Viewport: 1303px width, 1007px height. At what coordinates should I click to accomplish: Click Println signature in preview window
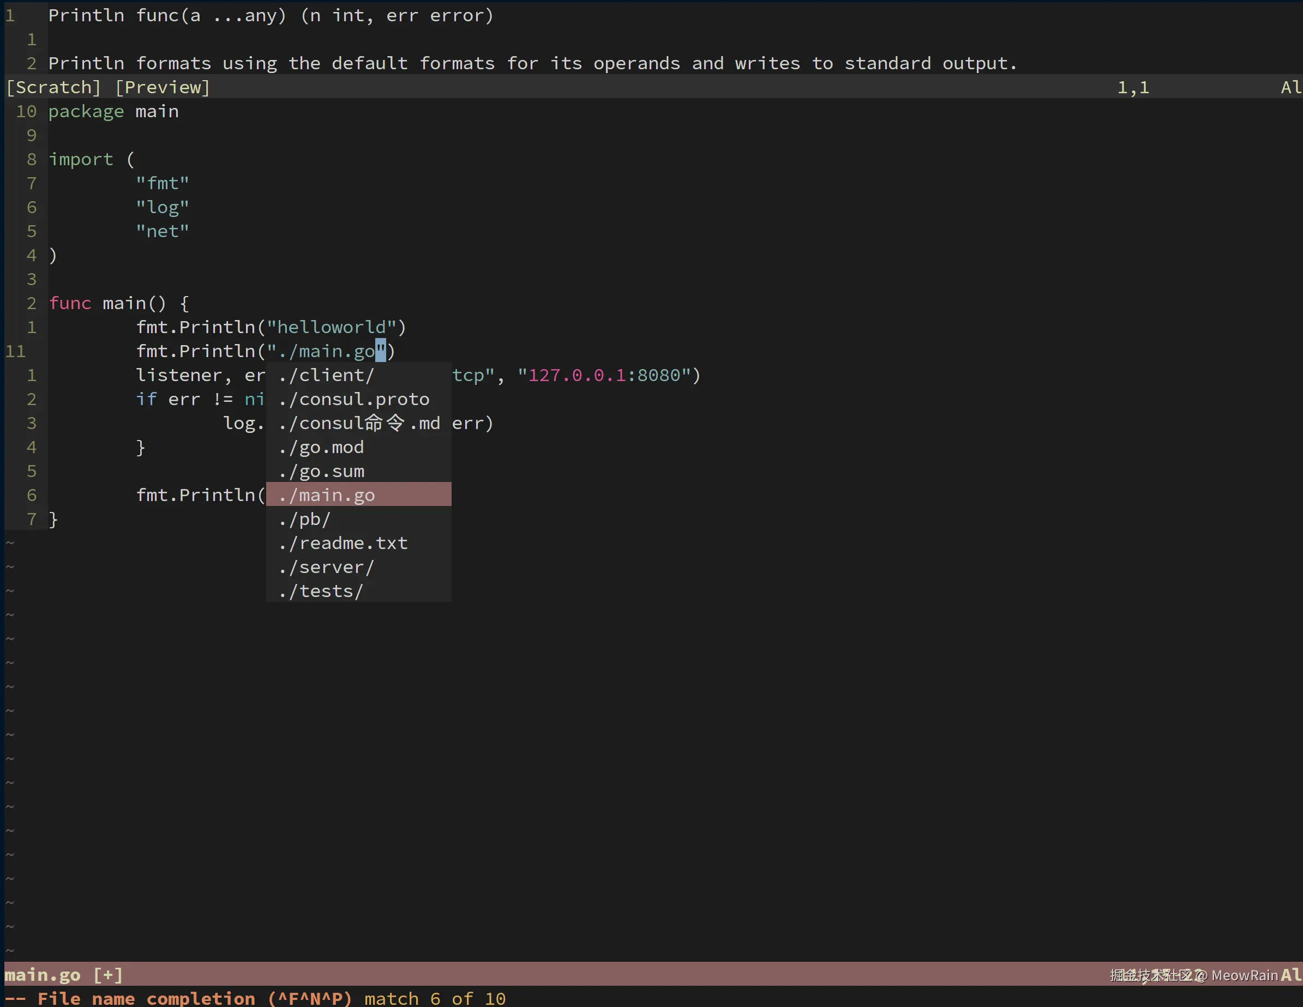tap(271, 15)
